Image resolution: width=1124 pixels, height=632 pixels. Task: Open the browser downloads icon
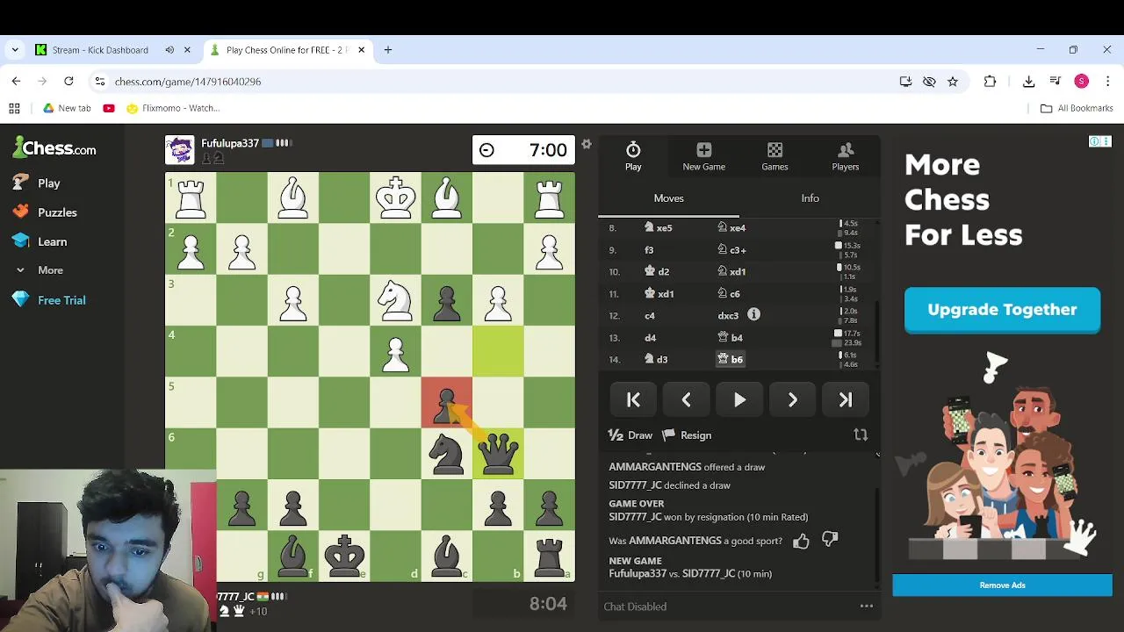(1028, 82)
